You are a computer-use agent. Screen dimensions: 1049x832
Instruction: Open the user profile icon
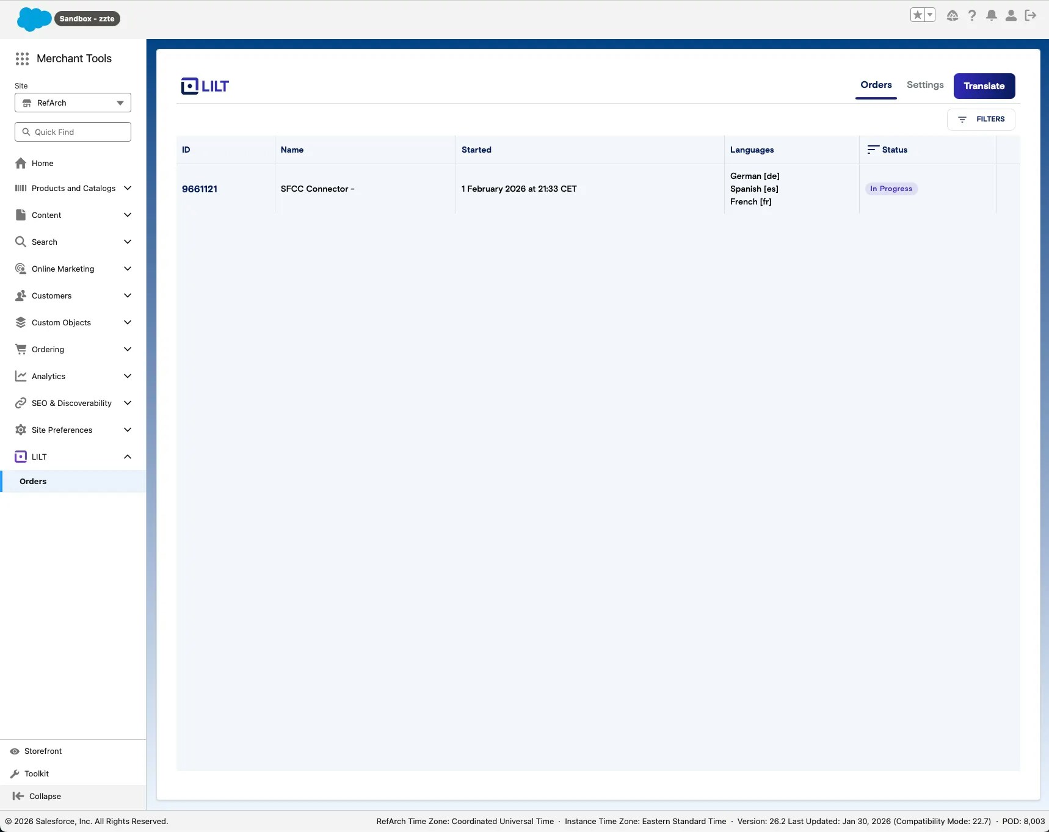[1011, 15]
